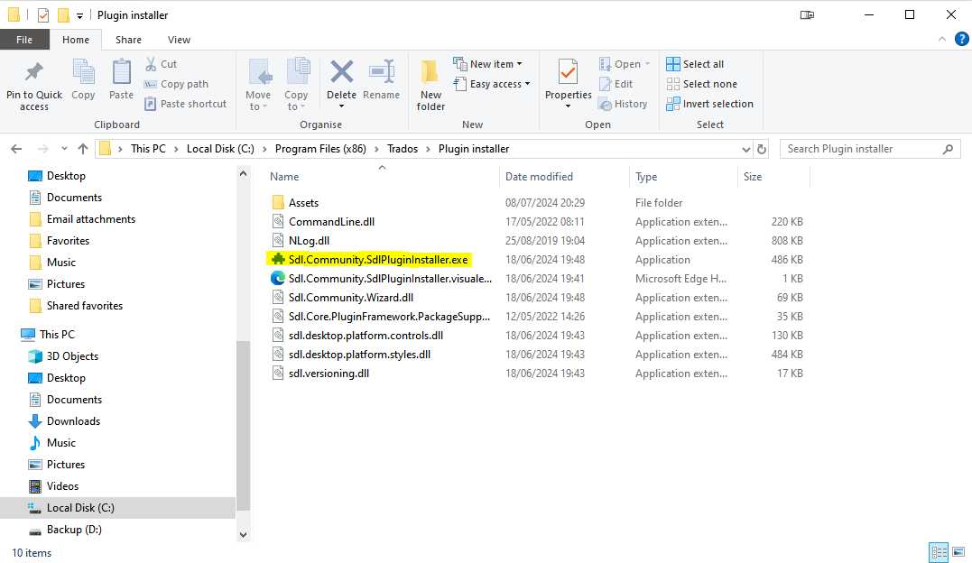Open the New item dropdown
972x563 pixels.
pos(488,64)
